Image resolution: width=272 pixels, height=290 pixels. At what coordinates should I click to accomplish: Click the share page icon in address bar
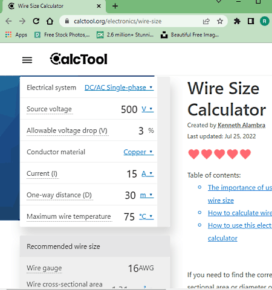206,21
